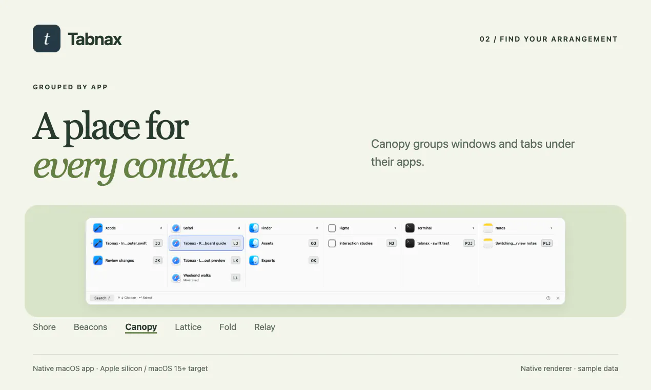Open the Relay tab

[265, 327]
